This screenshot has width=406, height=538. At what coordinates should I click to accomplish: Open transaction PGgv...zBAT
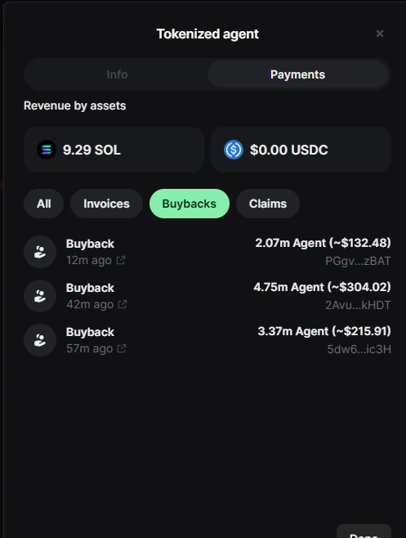358,261
